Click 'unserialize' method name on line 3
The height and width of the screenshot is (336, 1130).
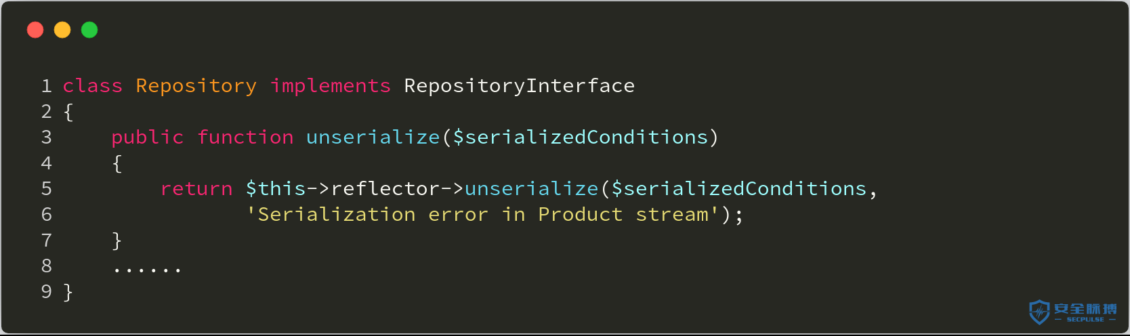[x=373, y=138]
